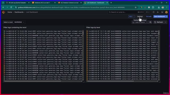Viewport: 170px width, 95px height.
Task: Click 'Filter logs by level' panel title
Action: click(93, 27)
